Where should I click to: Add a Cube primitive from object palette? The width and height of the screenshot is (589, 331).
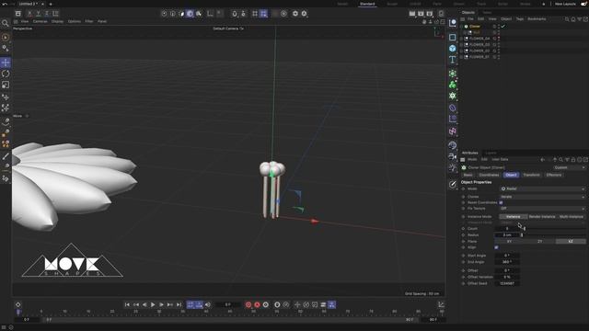pyautogui.click(x=452, y=48)
